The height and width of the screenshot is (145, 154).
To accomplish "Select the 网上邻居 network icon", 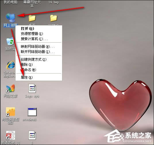I will (11, 18).
